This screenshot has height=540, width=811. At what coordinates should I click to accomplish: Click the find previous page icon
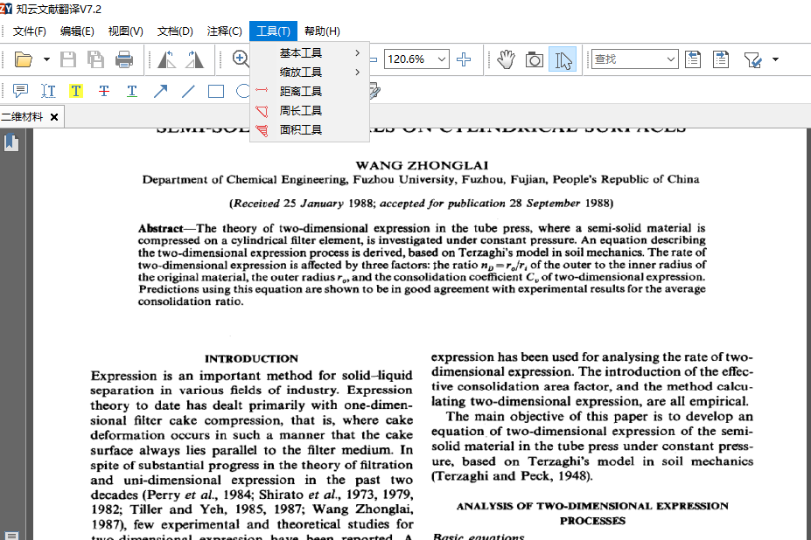click(693, 59)
